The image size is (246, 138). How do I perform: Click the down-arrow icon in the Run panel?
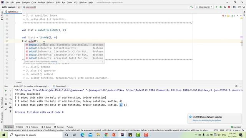pyautogui.click(x=10, y=95)
